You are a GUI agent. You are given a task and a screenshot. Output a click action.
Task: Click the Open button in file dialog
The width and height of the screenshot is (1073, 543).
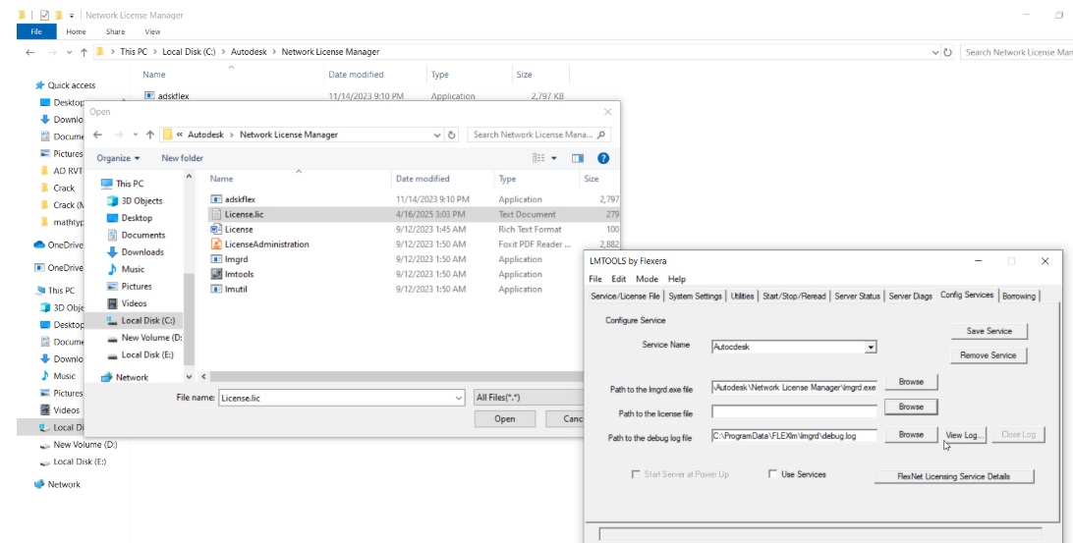[504, 418]
